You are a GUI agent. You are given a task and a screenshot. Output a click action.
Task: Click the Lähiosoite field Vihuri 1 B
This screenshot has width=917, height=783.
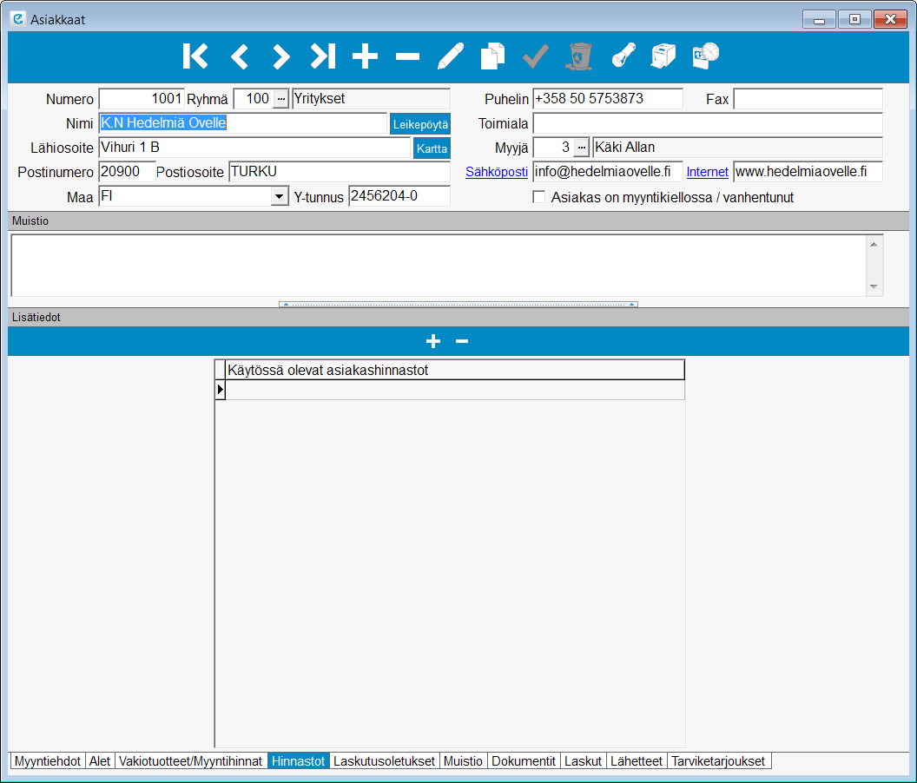[x=254, y=148]
